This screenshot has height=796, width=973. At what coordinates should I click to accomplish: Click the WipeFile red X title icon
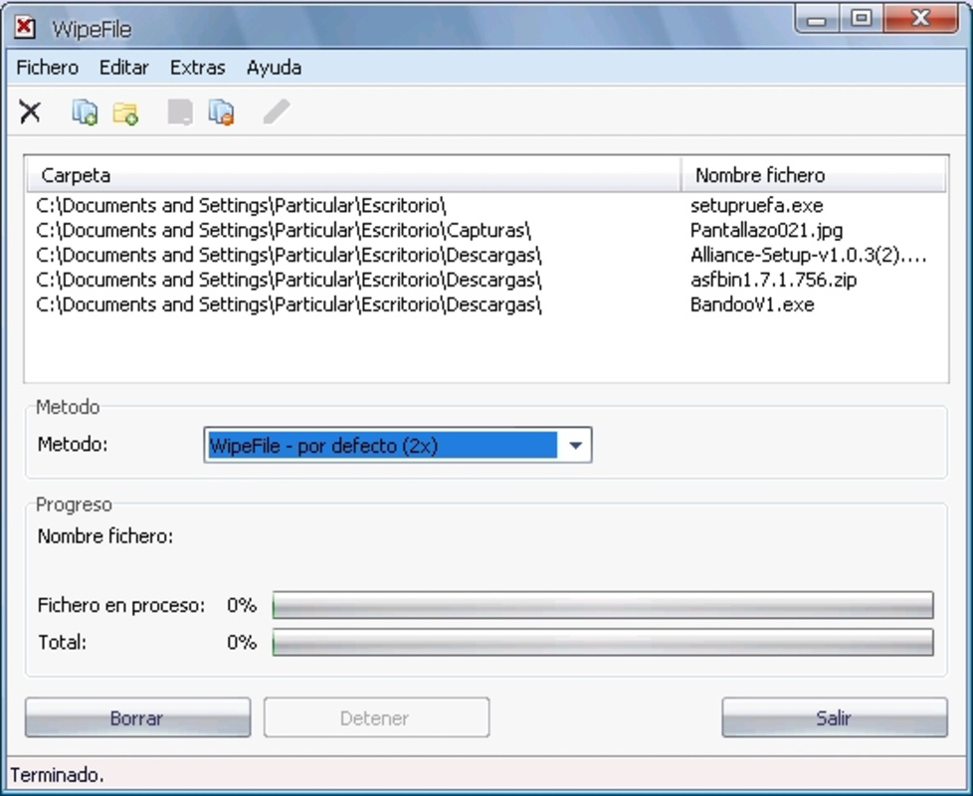click(25, 28)
